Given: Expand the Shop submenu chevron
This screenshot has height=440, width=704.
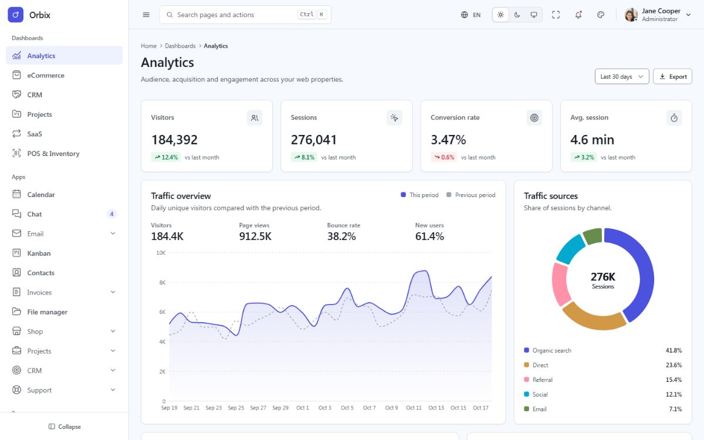Looking at the screenshot, I should pyautogui.click(x=113, y=331).
